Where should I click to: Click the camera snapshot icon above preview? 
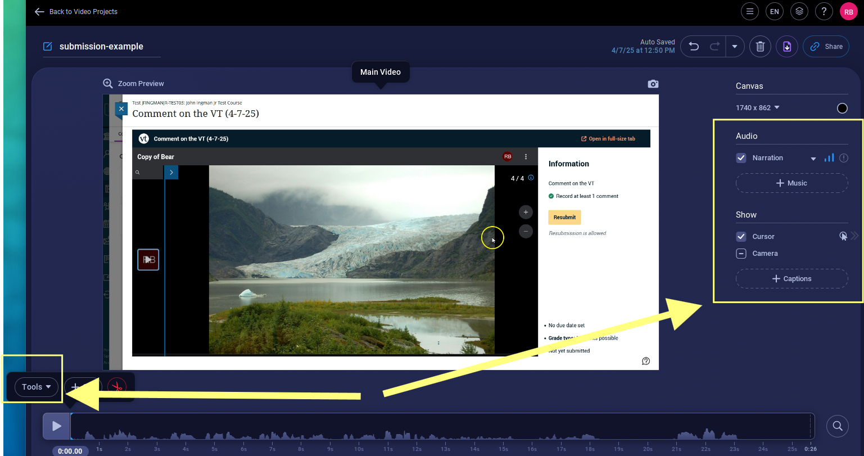pyautogui.click(x=653, y=84)
